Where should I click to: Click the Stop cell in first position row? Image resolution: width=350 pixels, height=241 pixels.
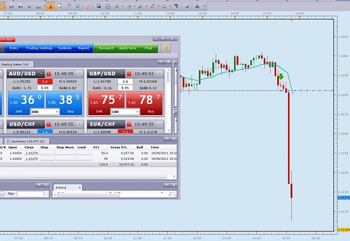[48, 153]
